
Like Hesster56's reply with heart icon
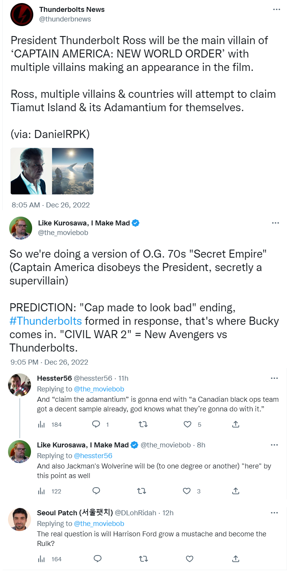(187, 424)
